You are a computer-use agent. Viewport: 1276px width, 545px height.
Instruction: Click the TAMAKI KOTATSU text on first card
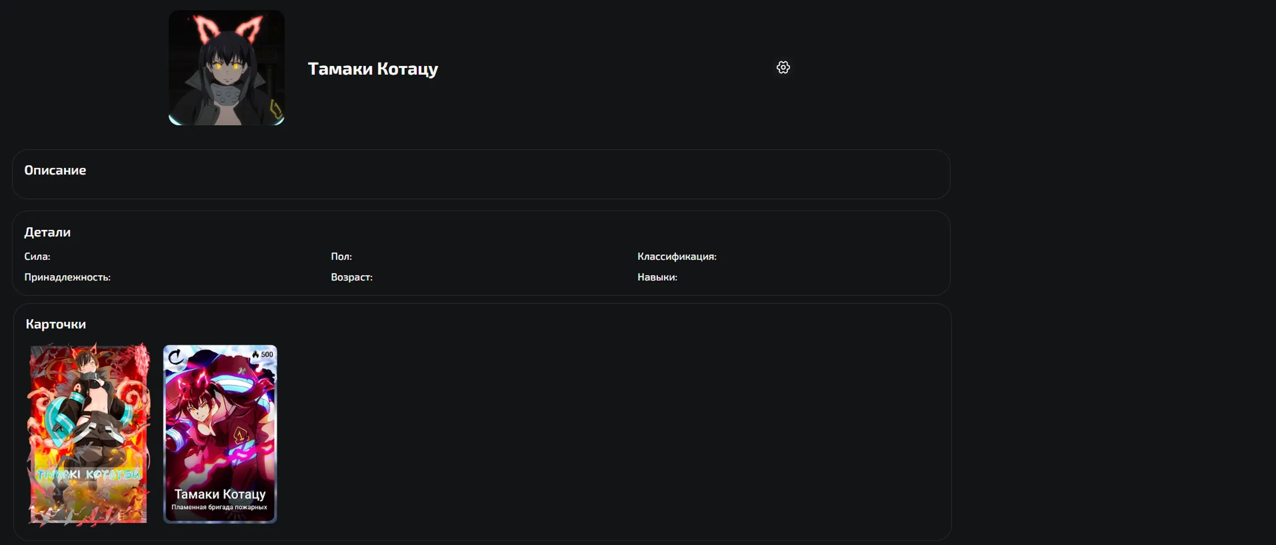click(88, 474)
